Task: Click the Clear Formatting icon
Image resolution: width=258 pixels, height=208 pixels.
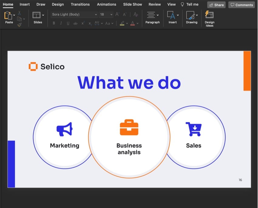Action: (136, 15)
